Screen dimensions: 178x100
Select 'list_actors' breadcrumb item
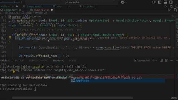tap(33, 16)
